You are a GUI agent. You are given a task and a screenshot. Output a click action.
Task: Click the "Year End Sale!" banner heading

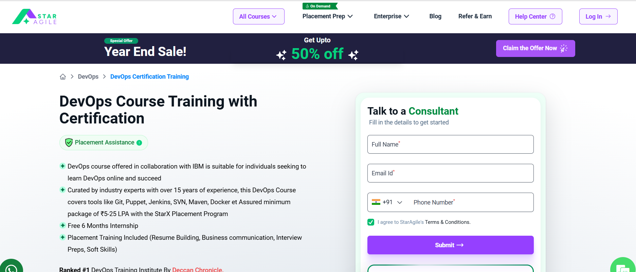coord(145,52)
